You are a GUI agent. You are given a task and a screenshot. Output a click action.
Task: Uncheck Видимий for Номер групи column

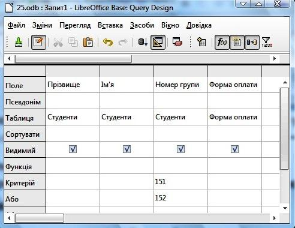(180, 149)
